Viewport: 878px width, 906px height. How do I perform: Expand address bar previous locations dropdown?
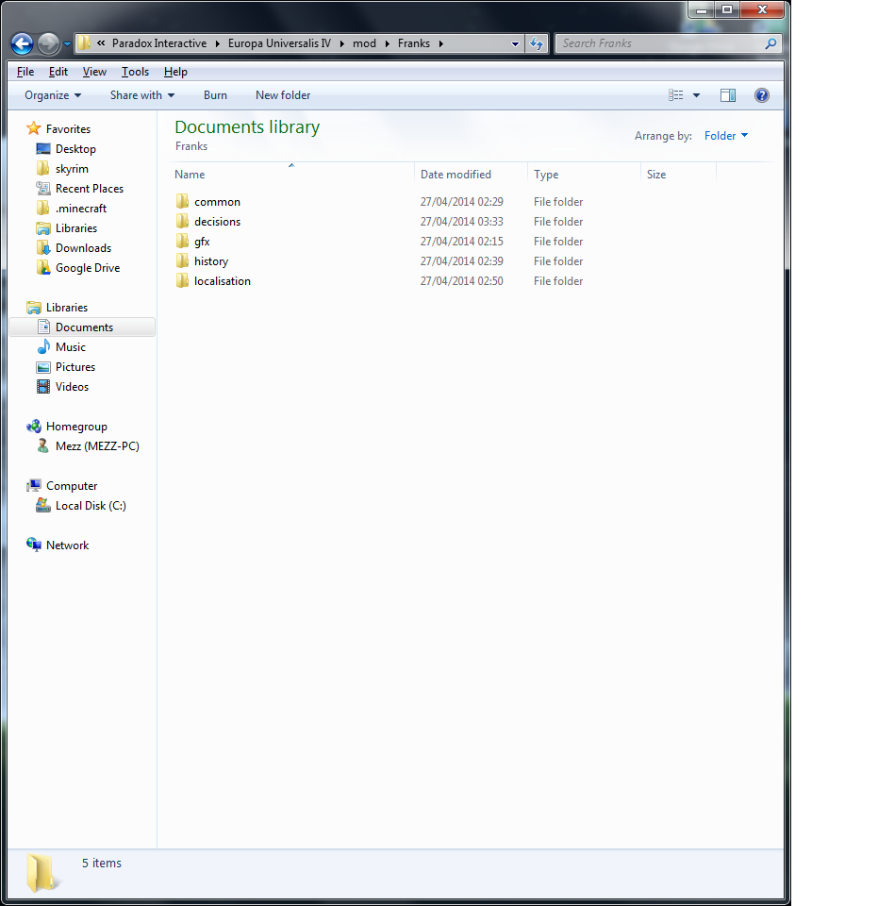pos(515,44)
